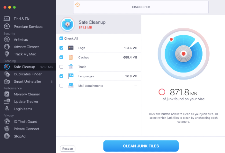This screenshot has width=225, height=153.
Task: Click the Languages category label
Action: coord(86,76)
